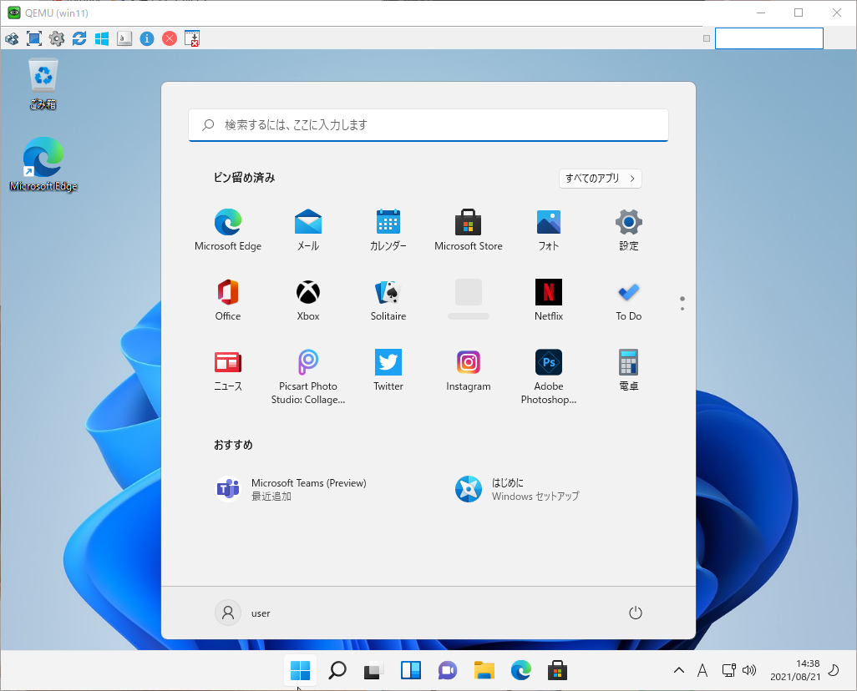Switch the IME input mode in the taskbar

point(702,670)
